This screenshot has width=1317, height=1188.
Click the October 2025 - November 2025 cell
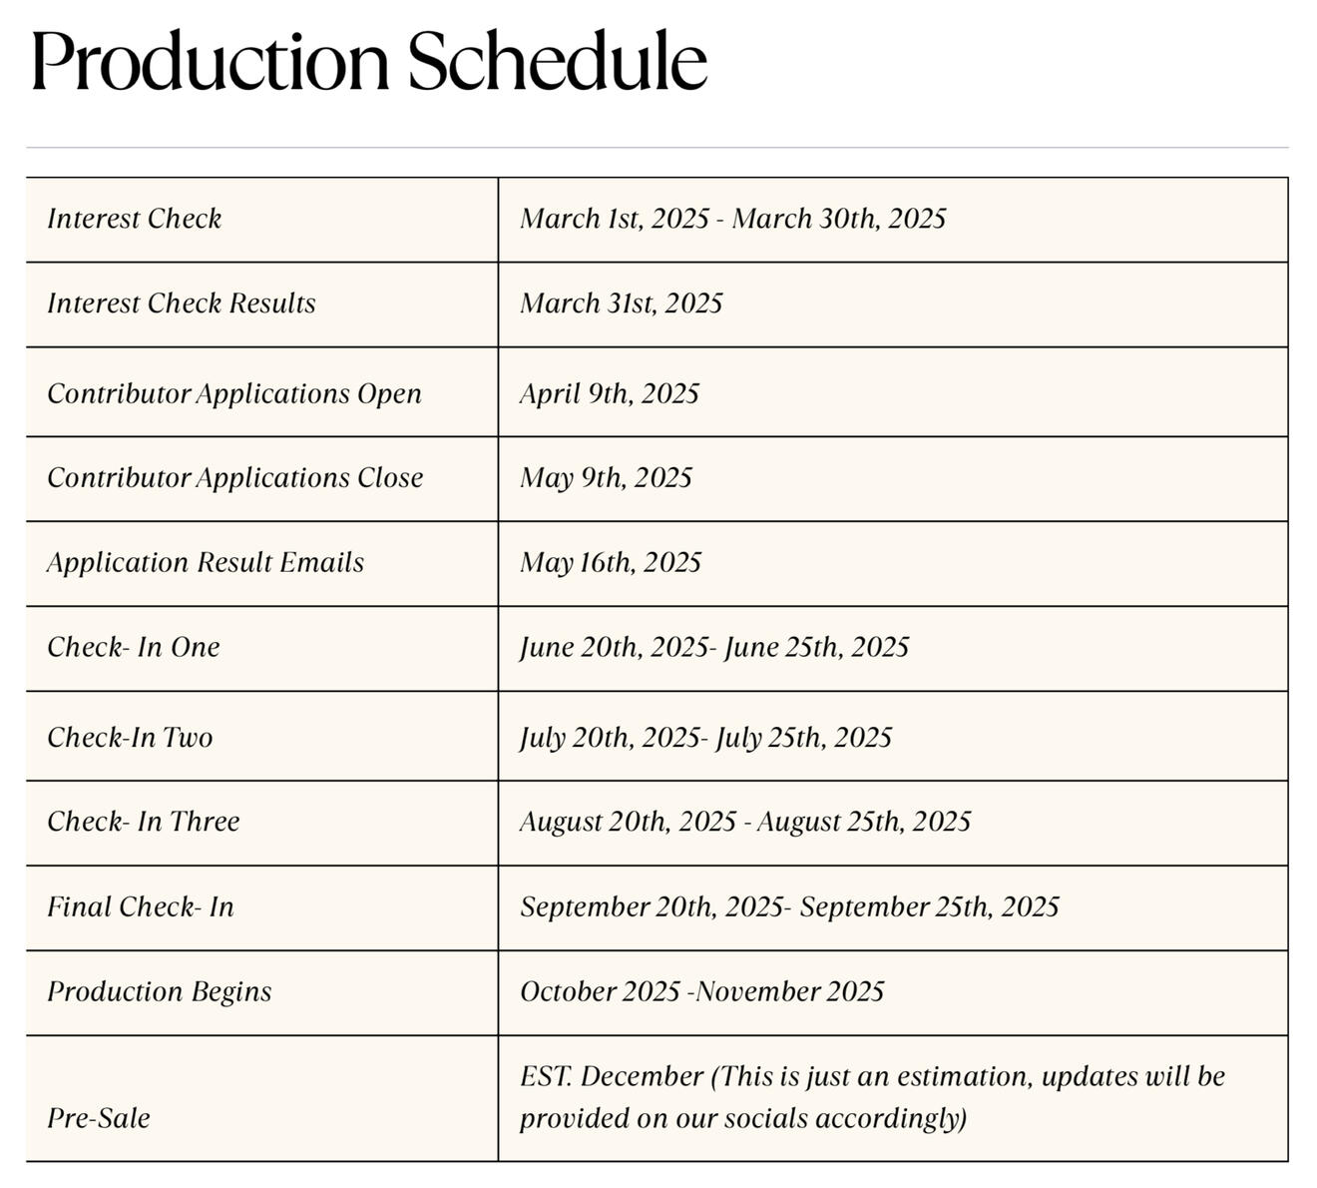pyautogui.click(x=701, y=992)
